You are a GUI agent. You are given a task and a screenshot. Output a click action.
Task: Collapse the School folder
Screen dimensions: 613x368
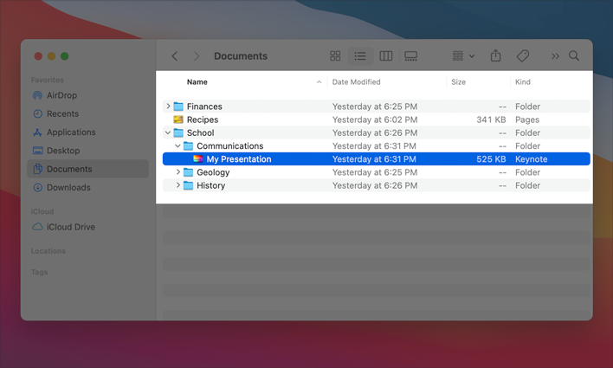coord(168,133)
